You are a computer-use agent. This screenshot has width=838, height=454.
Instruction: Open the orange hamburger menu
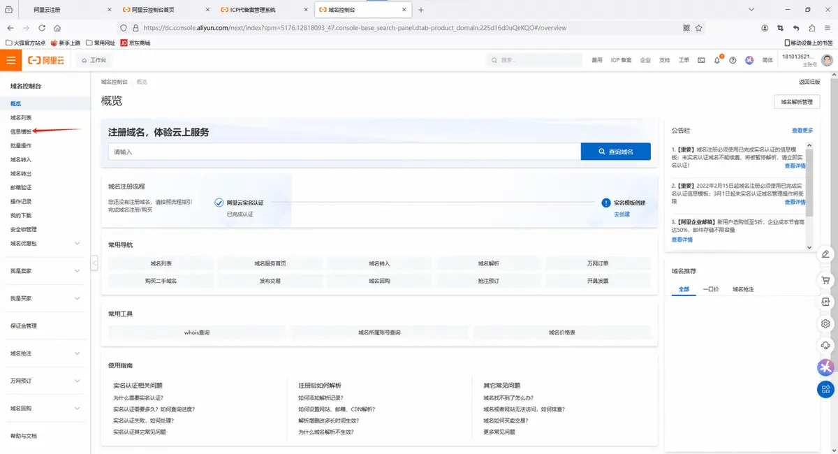pyautogui.click(x=10, y=61)
